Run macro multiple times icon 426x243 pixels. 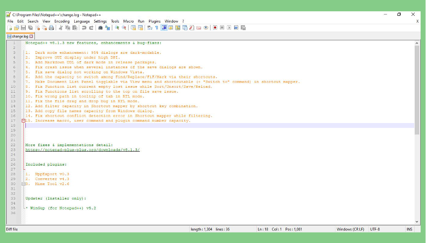pyautogui.click(x=236, y=28)
